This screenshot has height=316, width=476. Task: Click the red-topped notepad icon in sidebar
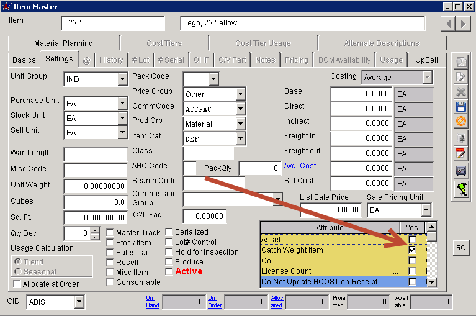461,154
